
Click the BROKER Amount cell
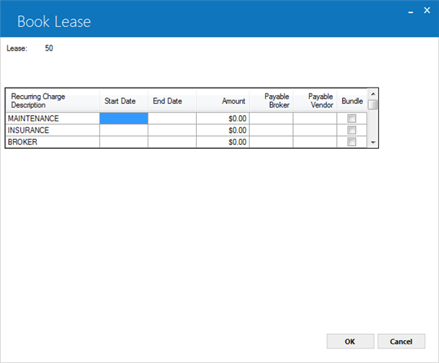click(223, 142)
